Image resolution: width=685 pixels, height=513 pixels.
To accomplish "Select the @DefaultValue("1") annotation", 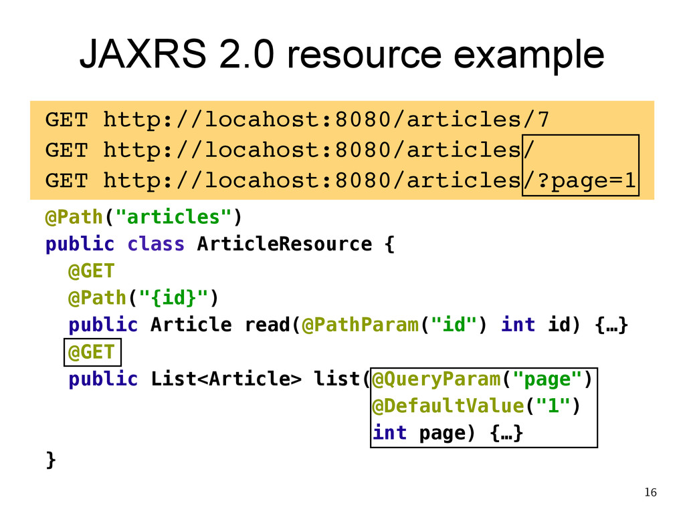I will (x=476, y=406).
